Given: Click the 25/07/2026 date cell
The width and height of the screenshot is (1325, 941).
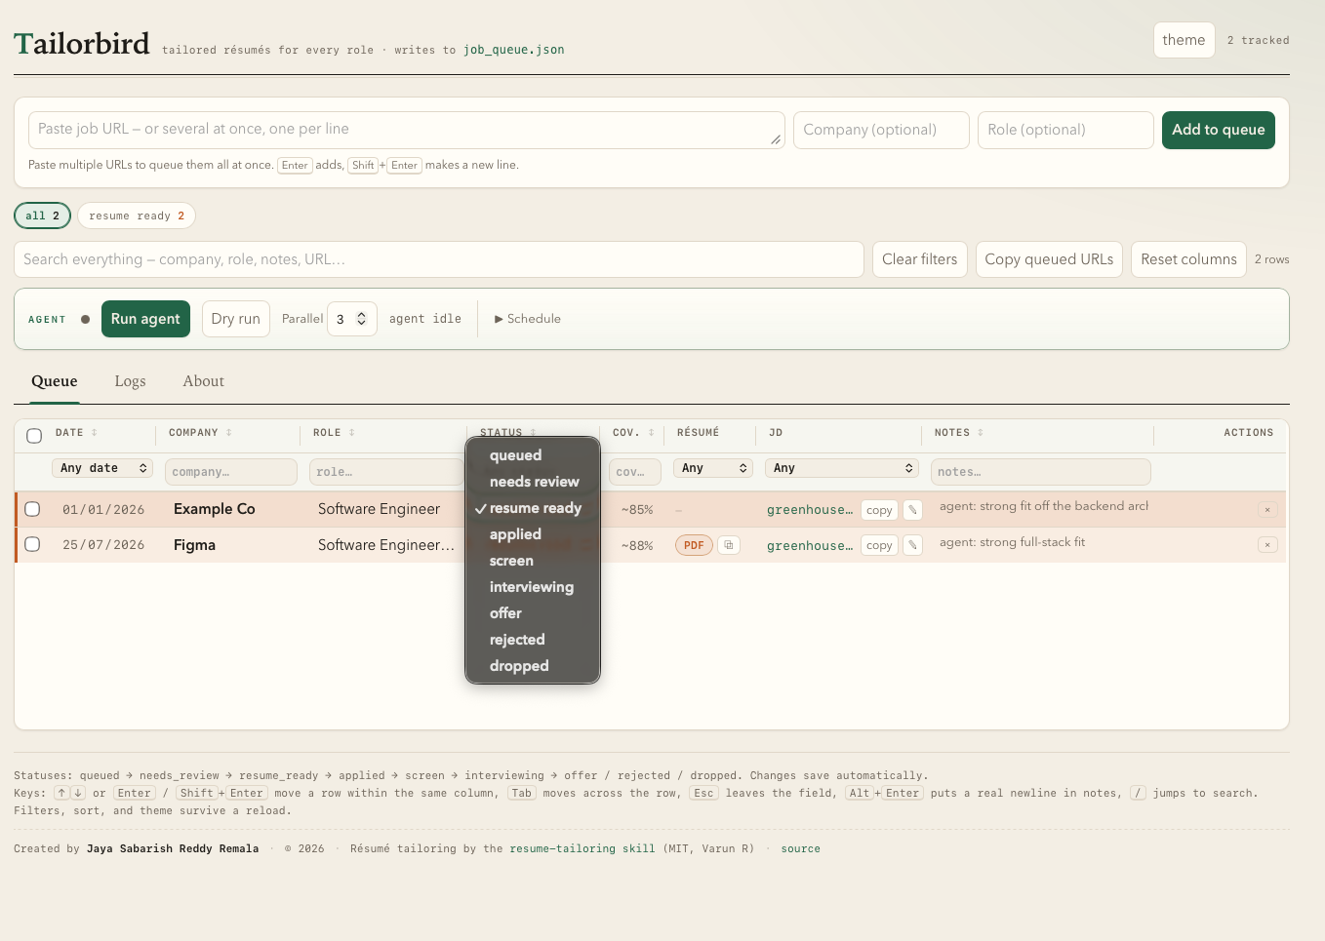Looking at the screenshot, I should (x=103, y=545).
